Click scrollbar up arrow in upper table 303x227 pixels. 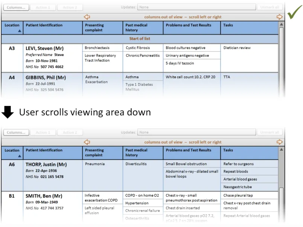(281, 24)
